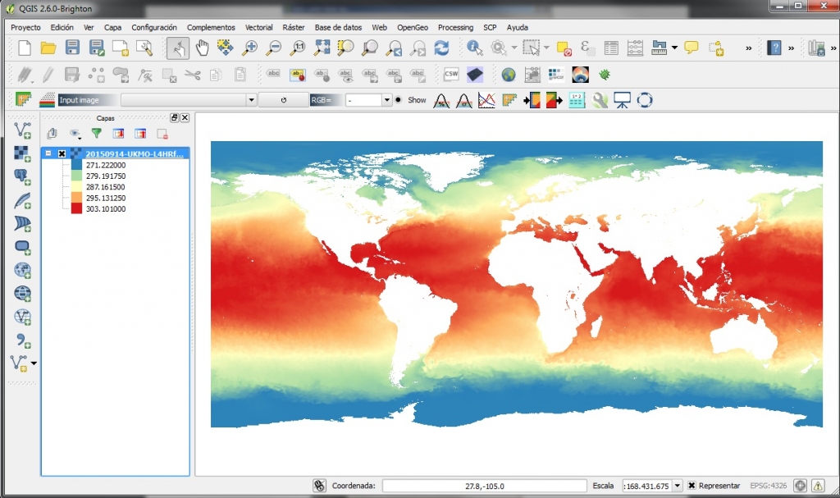Toggle visibility of the 20150914-UKMO layer
The height and width of the screenshot is (498, 840).
point(62,153)
